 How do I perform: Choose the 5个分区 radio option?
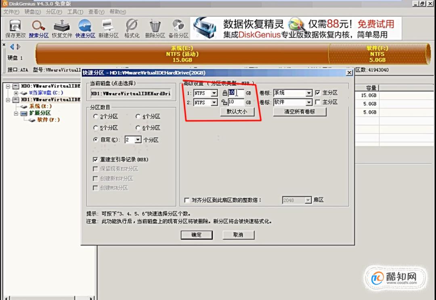(x=96, y=128)
